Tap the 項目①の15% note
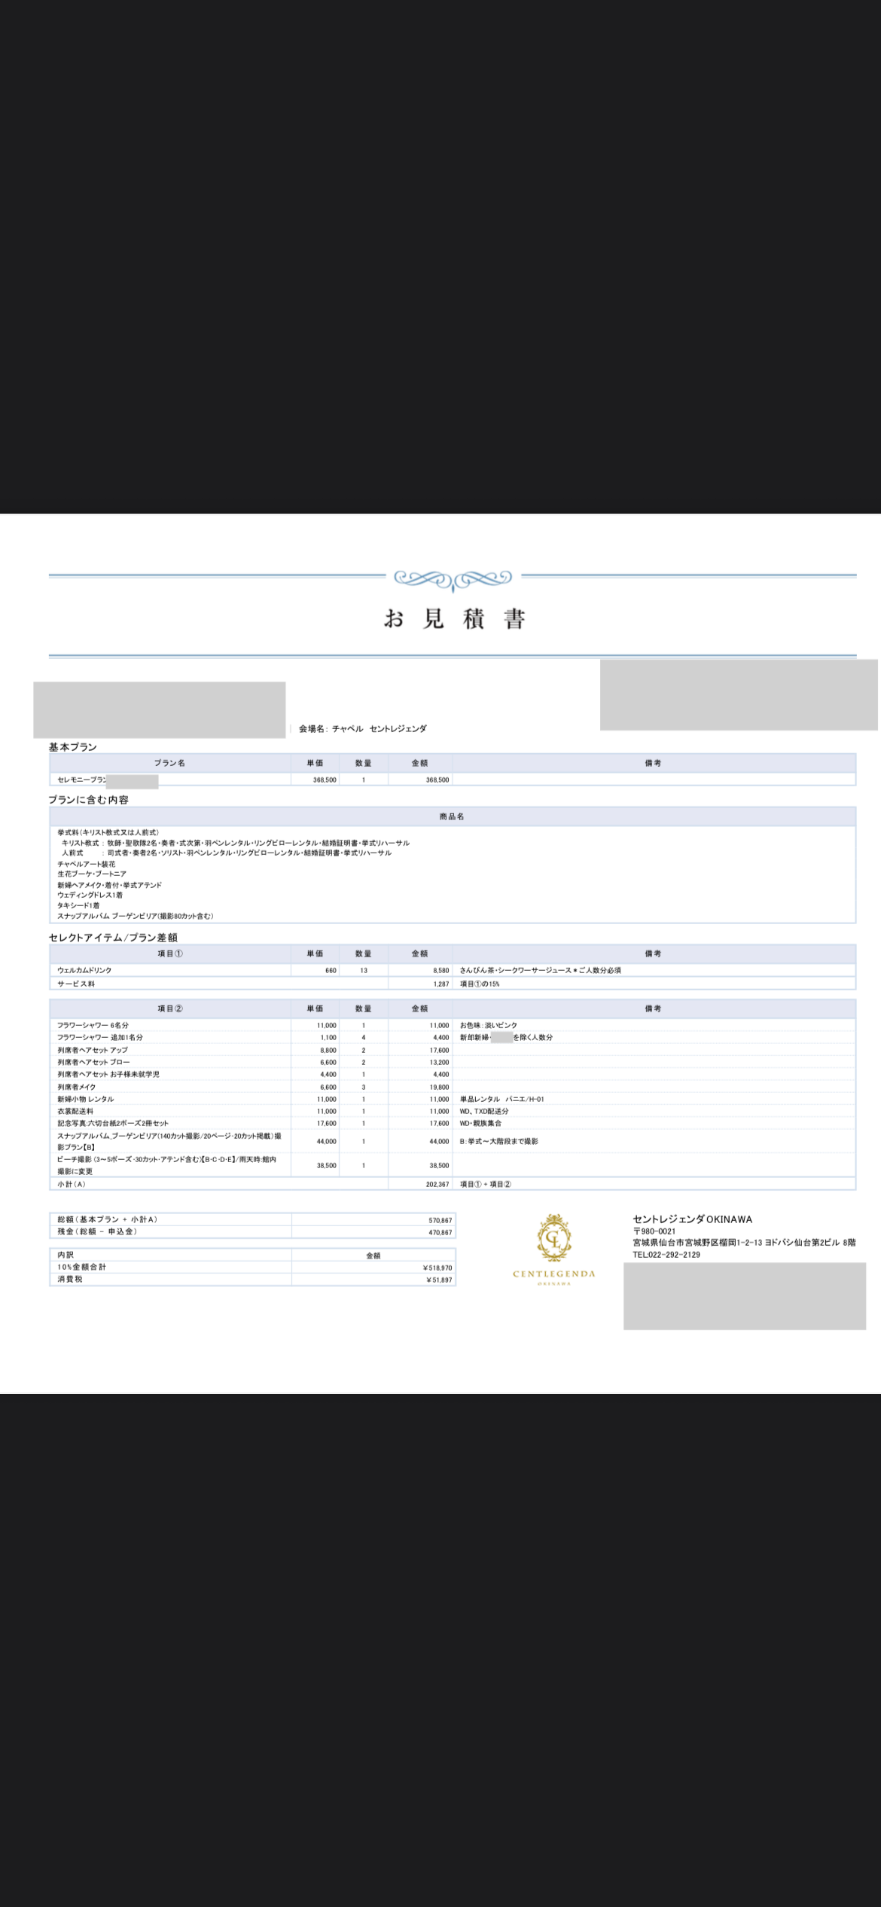881x1907 pixels. tap(480, 984)
